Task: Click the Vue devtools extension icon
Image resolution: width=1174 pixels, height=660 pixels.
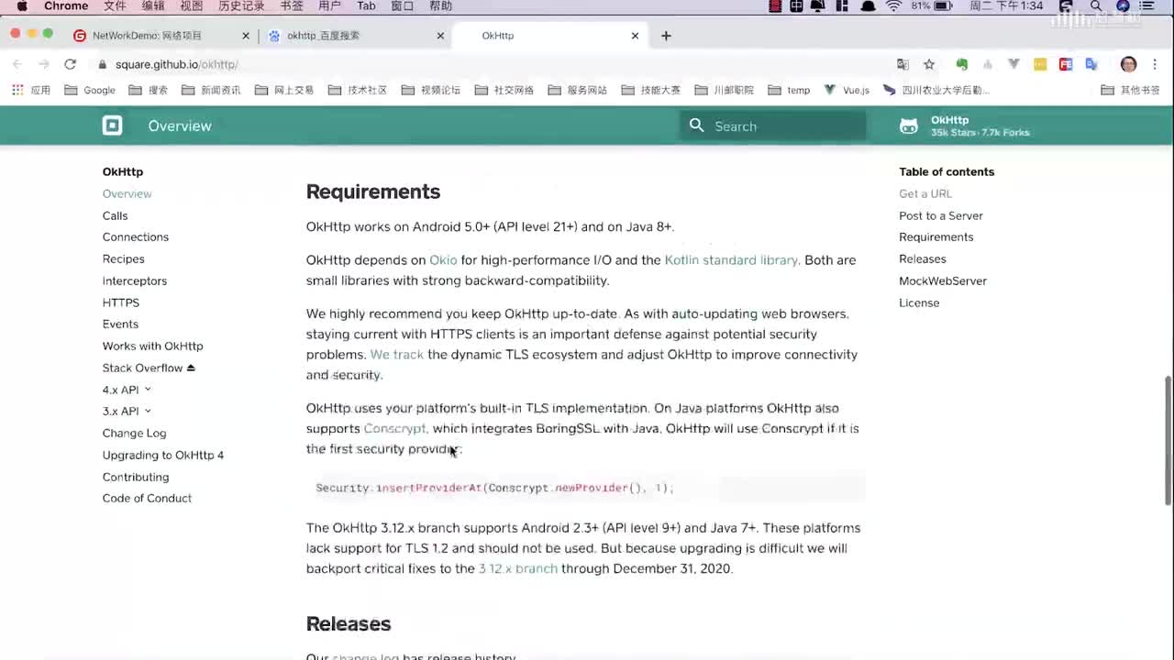Action: pos(1013,64)
